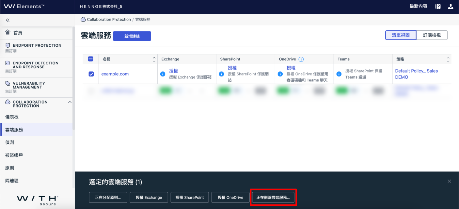459x209 pixels.
Task: Click the 授權 Exchange button
Action: [149, 198]
